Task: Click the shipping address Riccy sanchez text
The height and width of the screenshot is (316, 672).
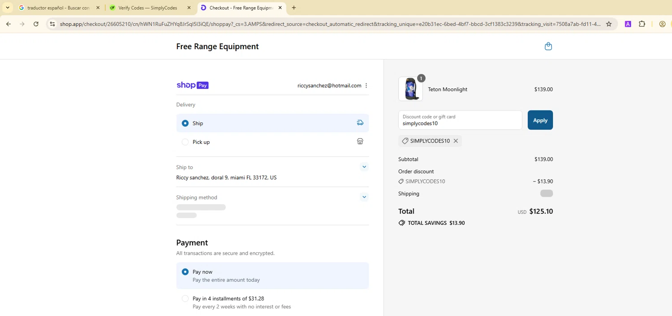Action: point(226,177)
